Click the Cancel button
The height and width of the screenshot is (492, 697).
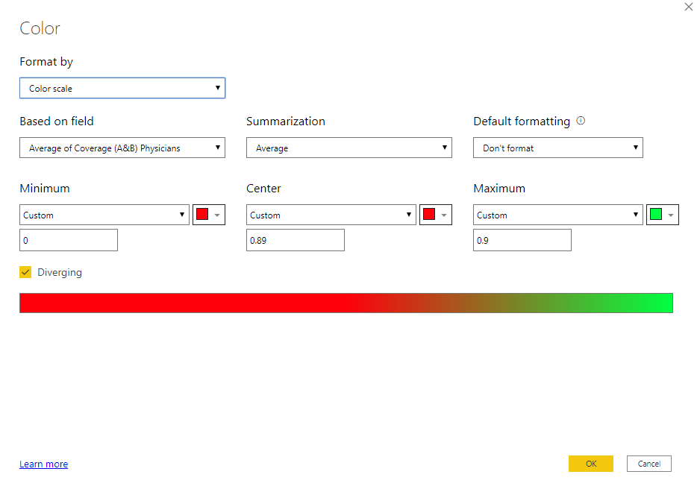tap(649, 464)
